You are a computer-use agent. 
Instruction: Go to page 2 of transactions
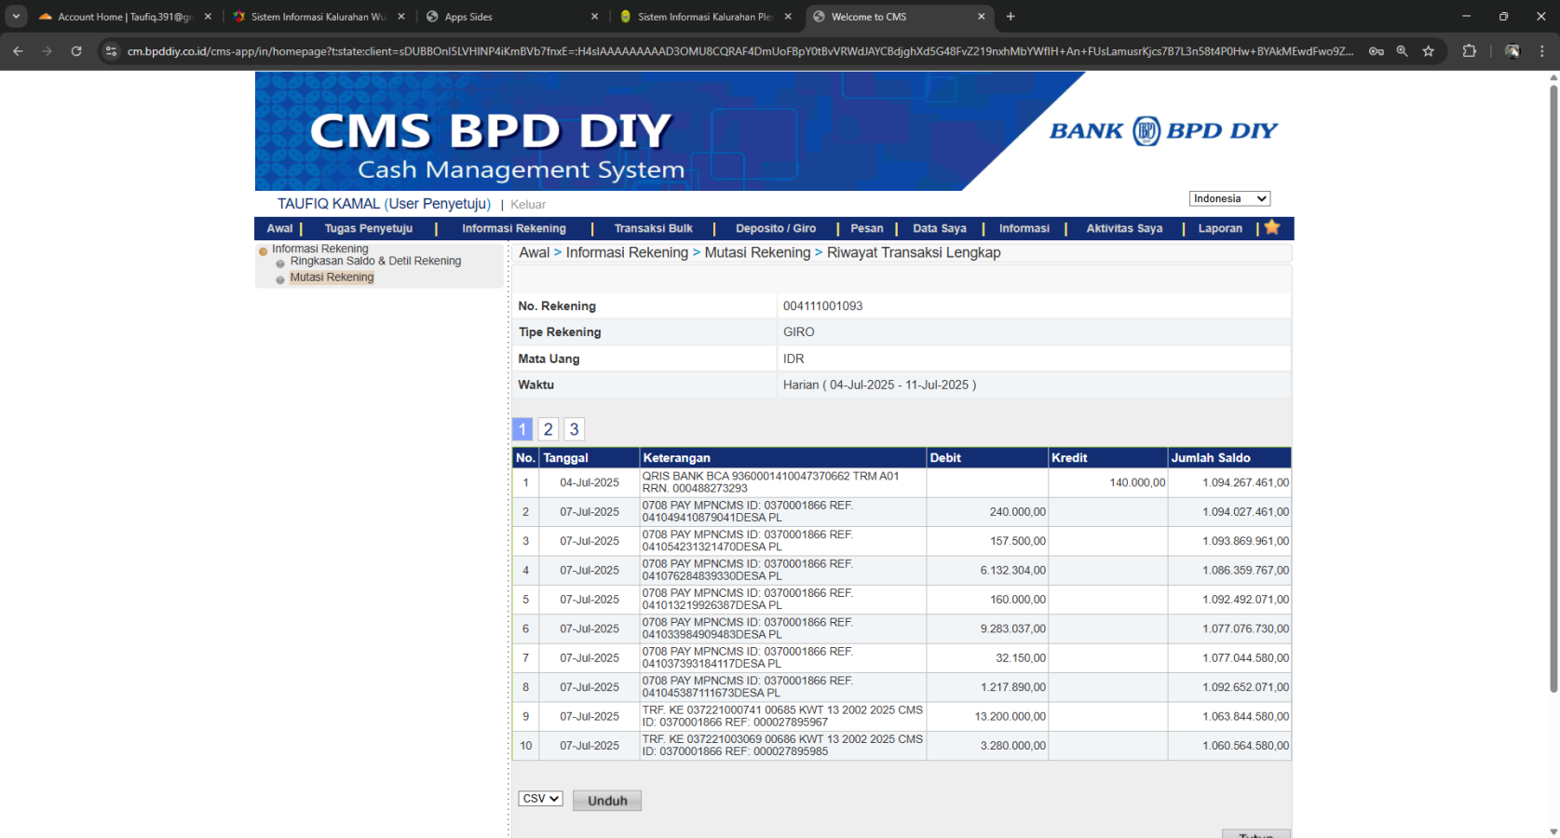[549, 429]
